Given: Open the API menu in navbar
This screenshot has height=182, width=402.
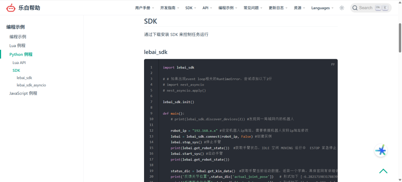Looking at the screenshot, I should click(207, 8).
